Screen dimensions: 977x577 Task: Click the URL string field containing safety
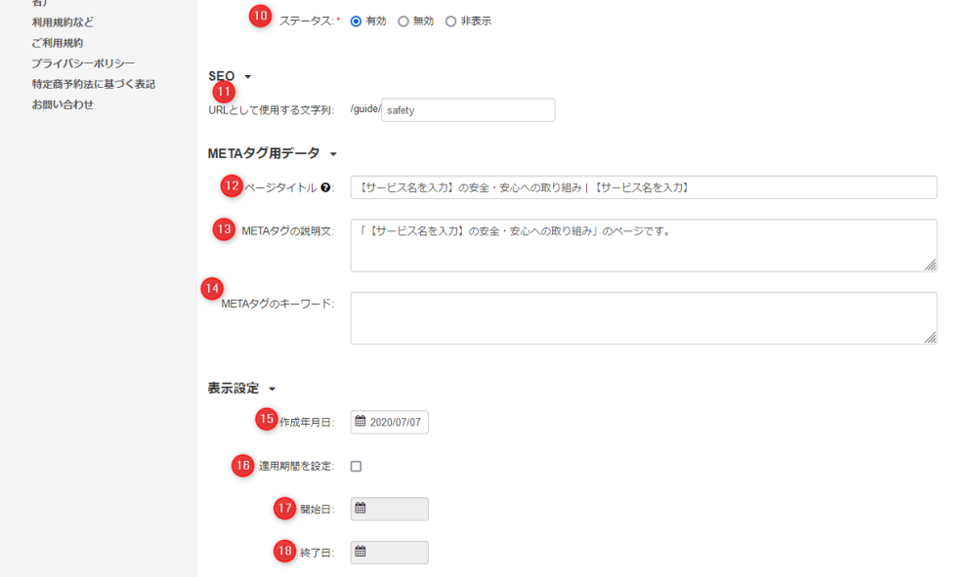pyautogui.click(x=468, y=110)
